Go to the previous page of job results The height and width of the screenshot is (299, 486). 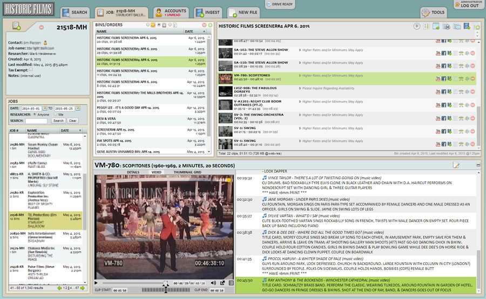59,288
